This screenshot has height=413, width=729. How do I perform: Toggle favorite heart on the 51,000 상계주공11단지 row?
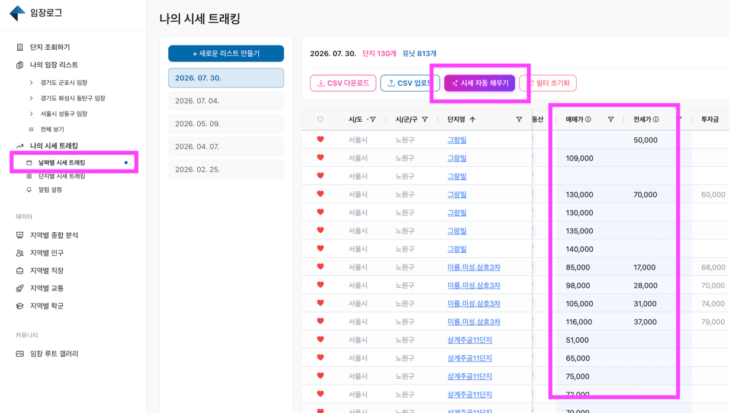[320, 339]
